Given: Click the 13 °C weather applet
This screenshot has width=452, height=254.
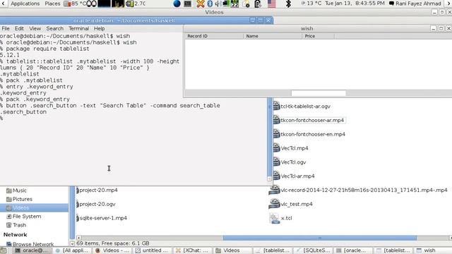Looking at the screenshot, I should (311, 4).
